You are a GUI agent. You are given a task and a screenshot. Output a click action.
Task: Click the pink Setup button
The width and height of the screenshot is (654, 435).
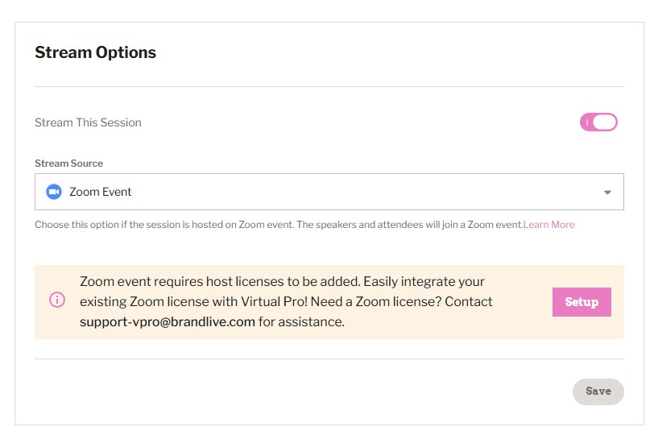582,302
